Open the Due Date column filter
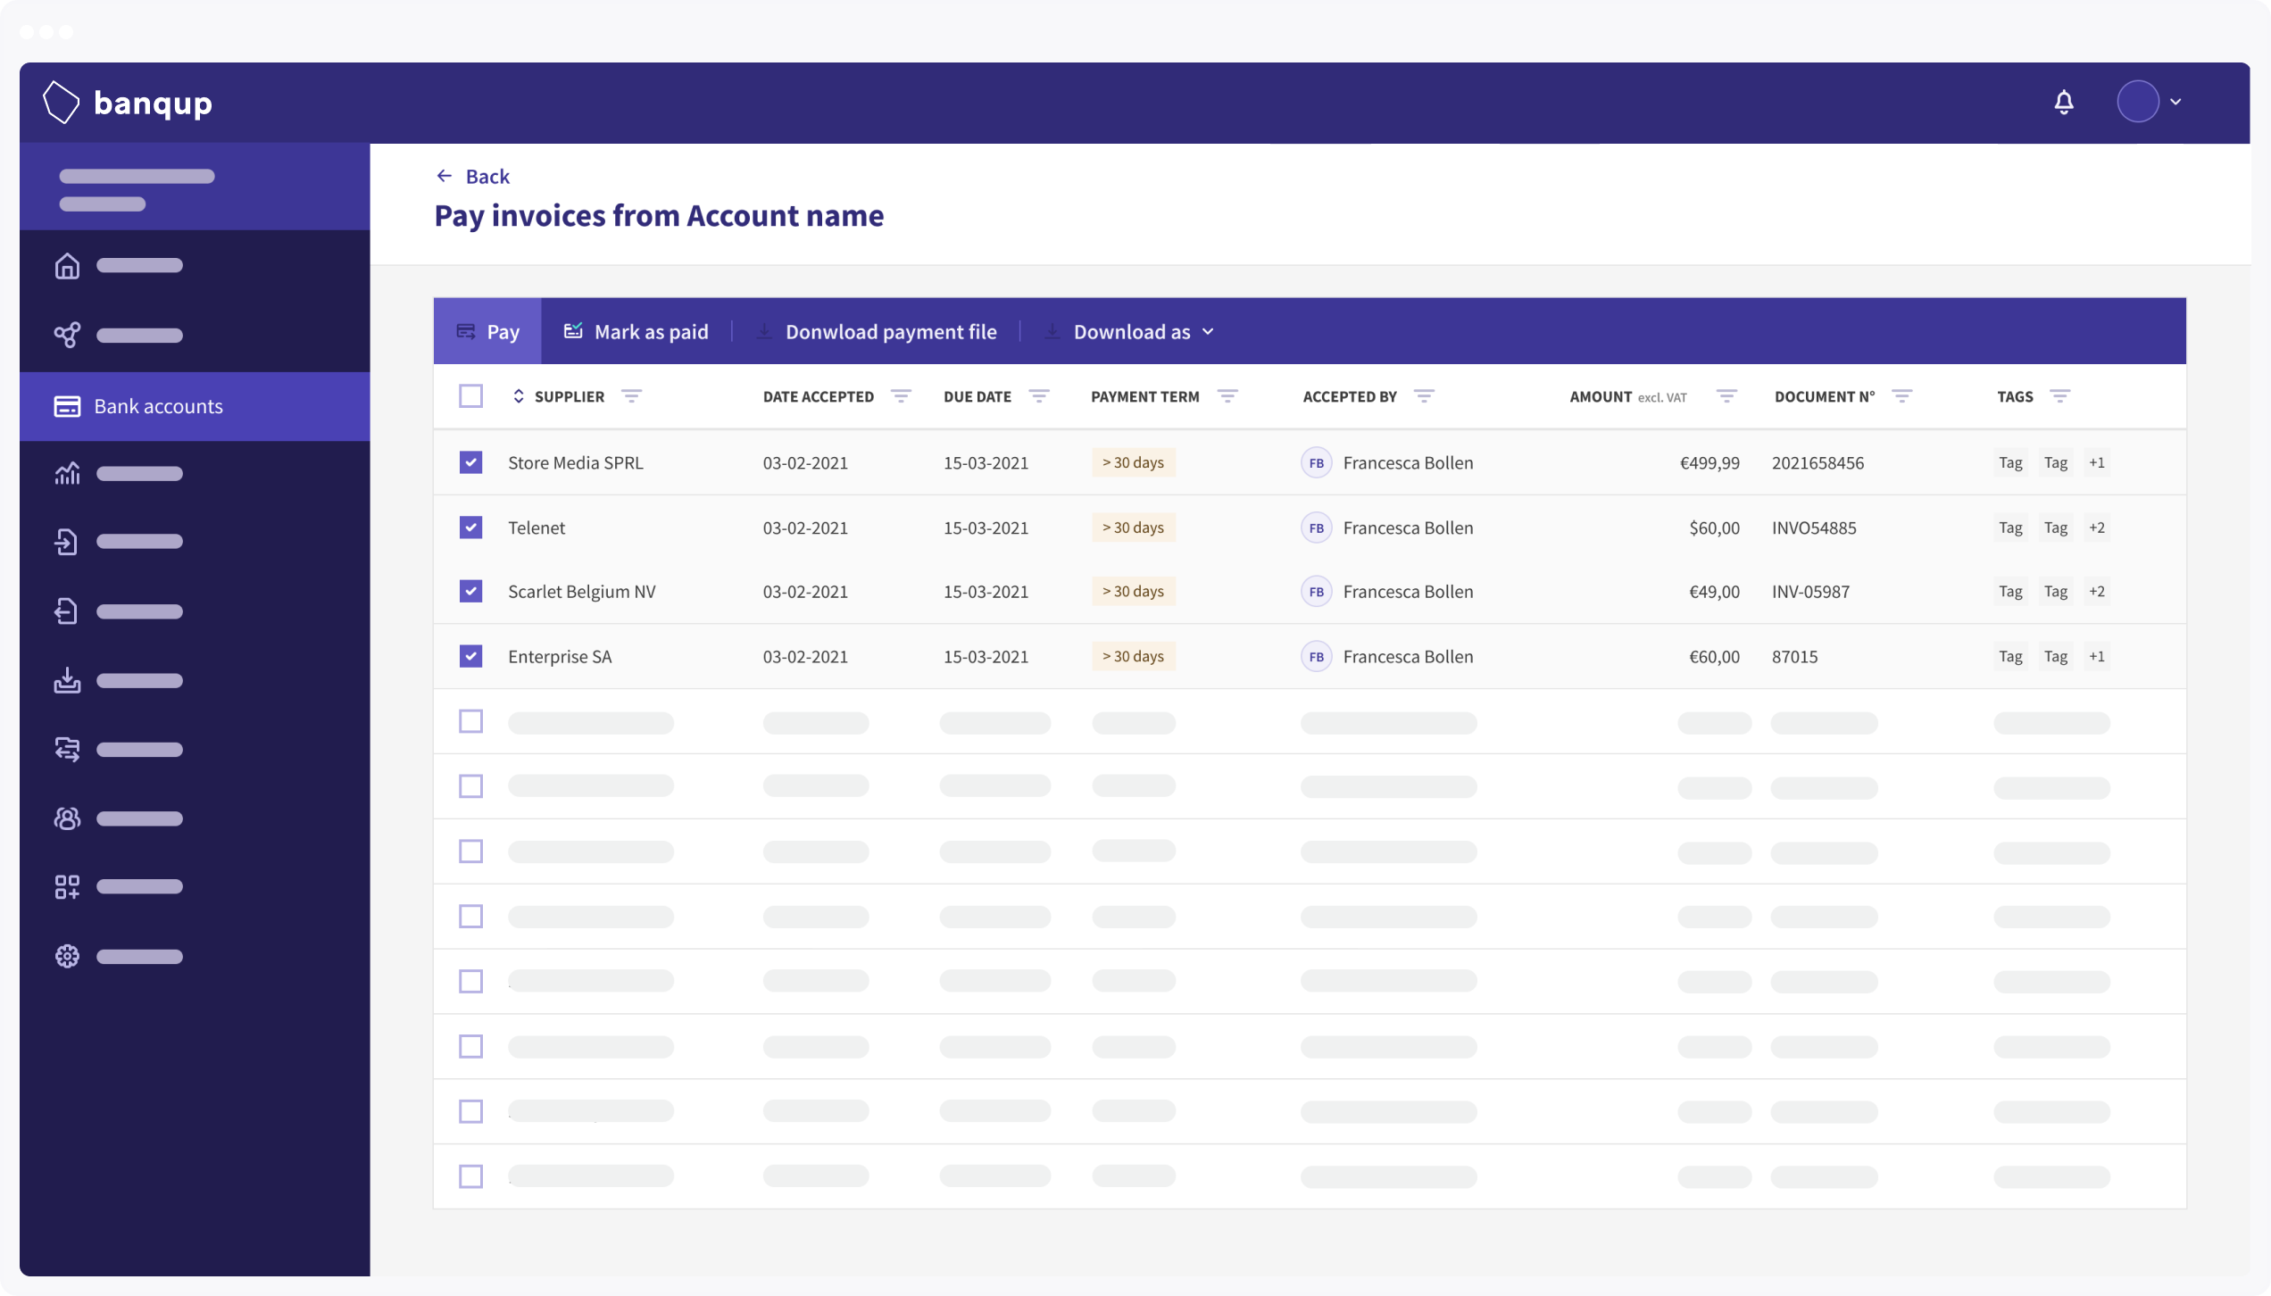Image resolution: width=2271 pixels, height=1296 pixels. point(1038,395)
